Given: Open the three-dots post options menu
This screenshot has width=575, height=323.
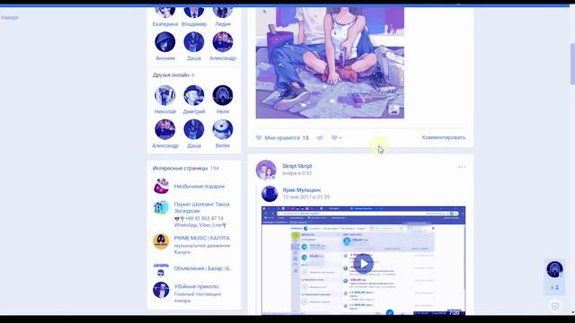Looking at the screenshot, I should [x=462, y=167].
